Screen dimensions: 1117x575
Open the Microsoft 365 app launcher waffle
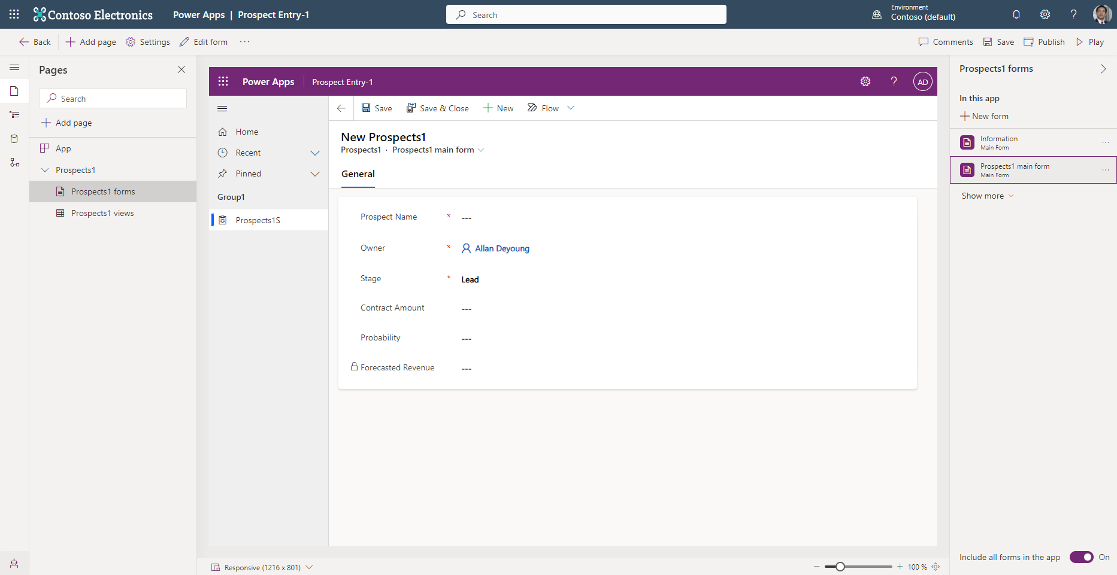coord(14,14)
